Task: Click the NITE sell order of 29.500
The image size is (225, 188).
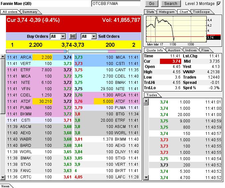Action: 107,89
